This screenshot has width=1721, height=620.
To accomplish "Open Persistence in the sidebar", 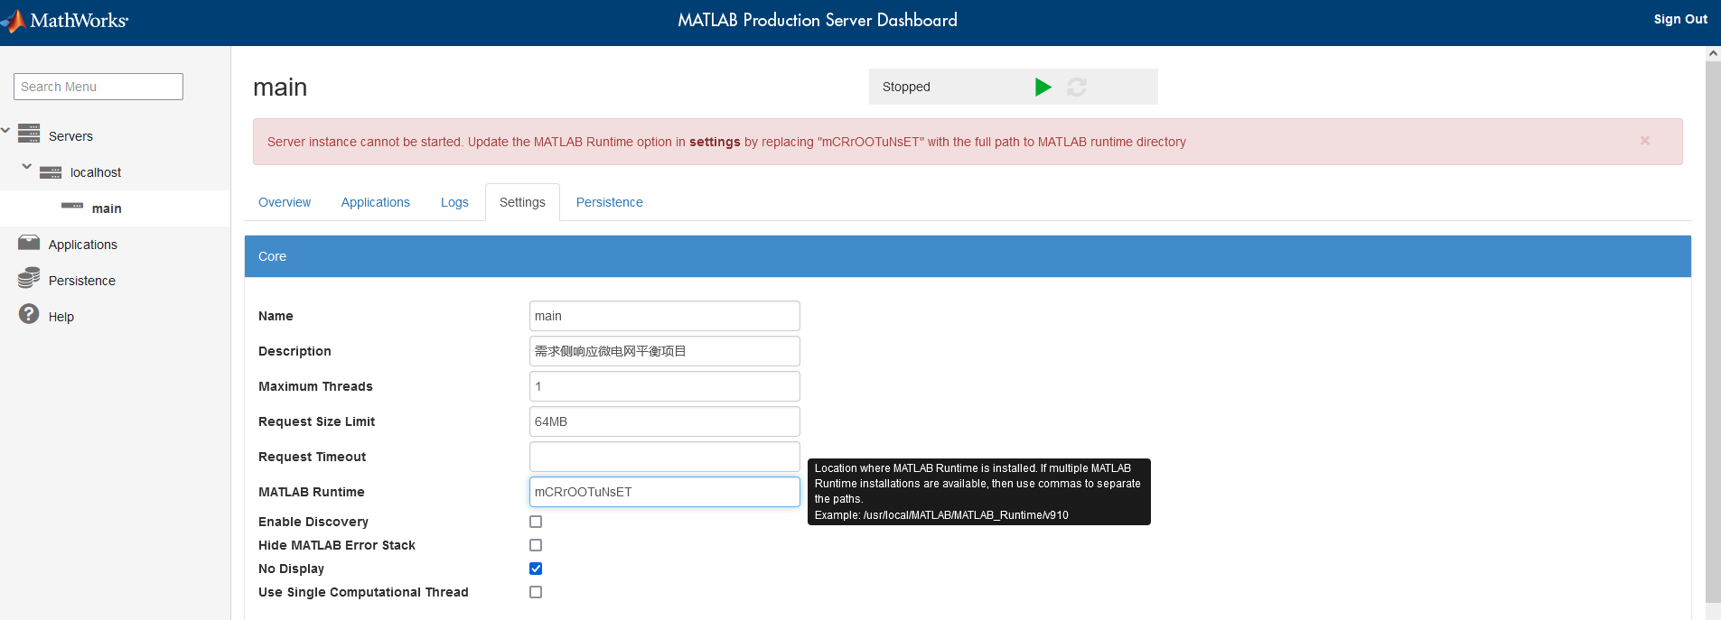I will click(82, 281).
